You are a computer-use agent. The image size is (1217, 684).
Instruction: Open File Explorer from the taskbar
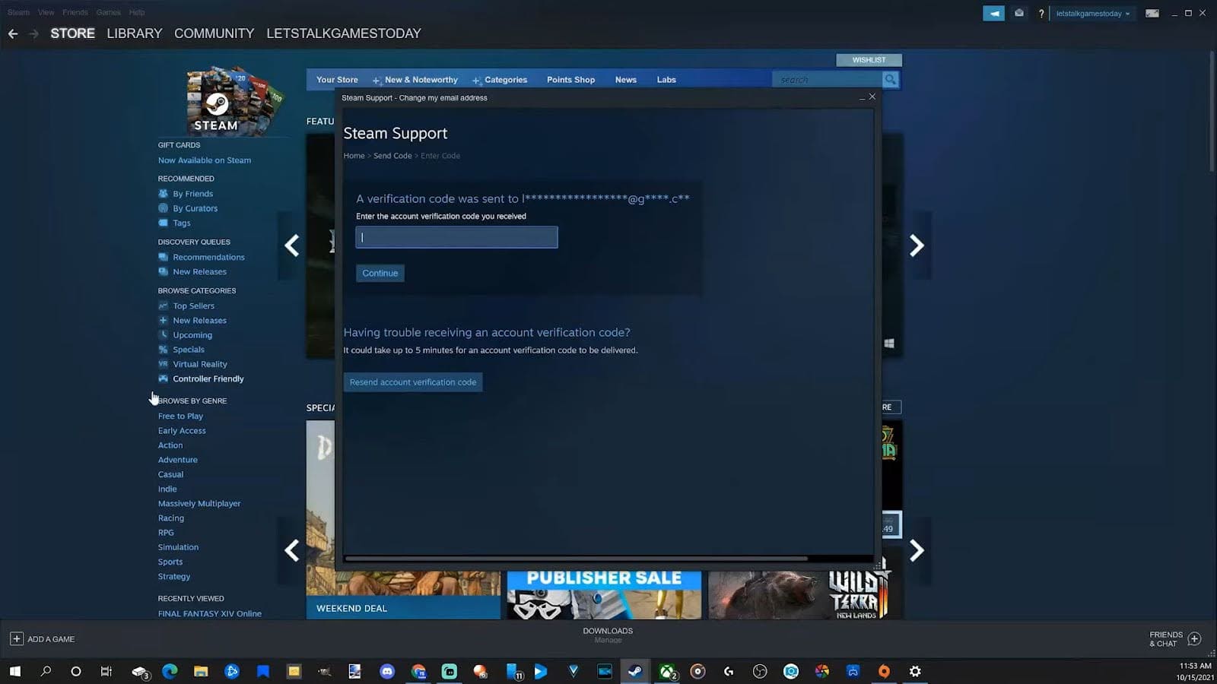coord(201,671)
